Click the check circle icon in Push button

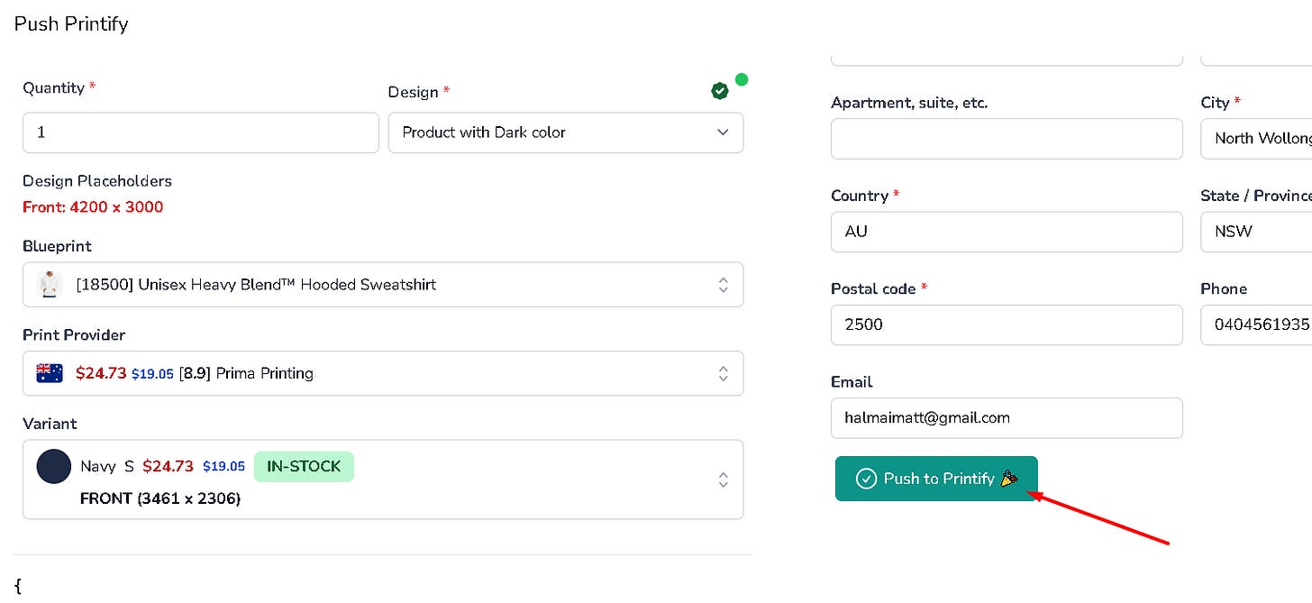(866, 479)
